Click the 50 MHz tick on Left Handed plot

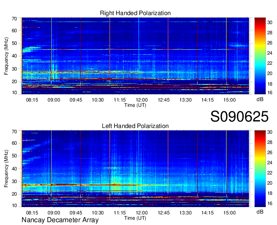[x=14, y=156]
